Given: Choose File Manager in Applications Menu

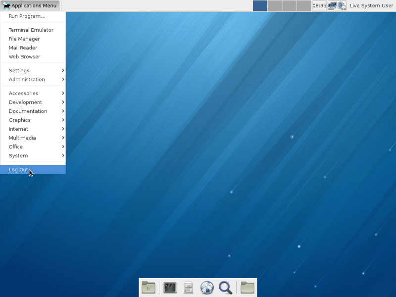Looking at the screenshot, I should coord(33,39).
